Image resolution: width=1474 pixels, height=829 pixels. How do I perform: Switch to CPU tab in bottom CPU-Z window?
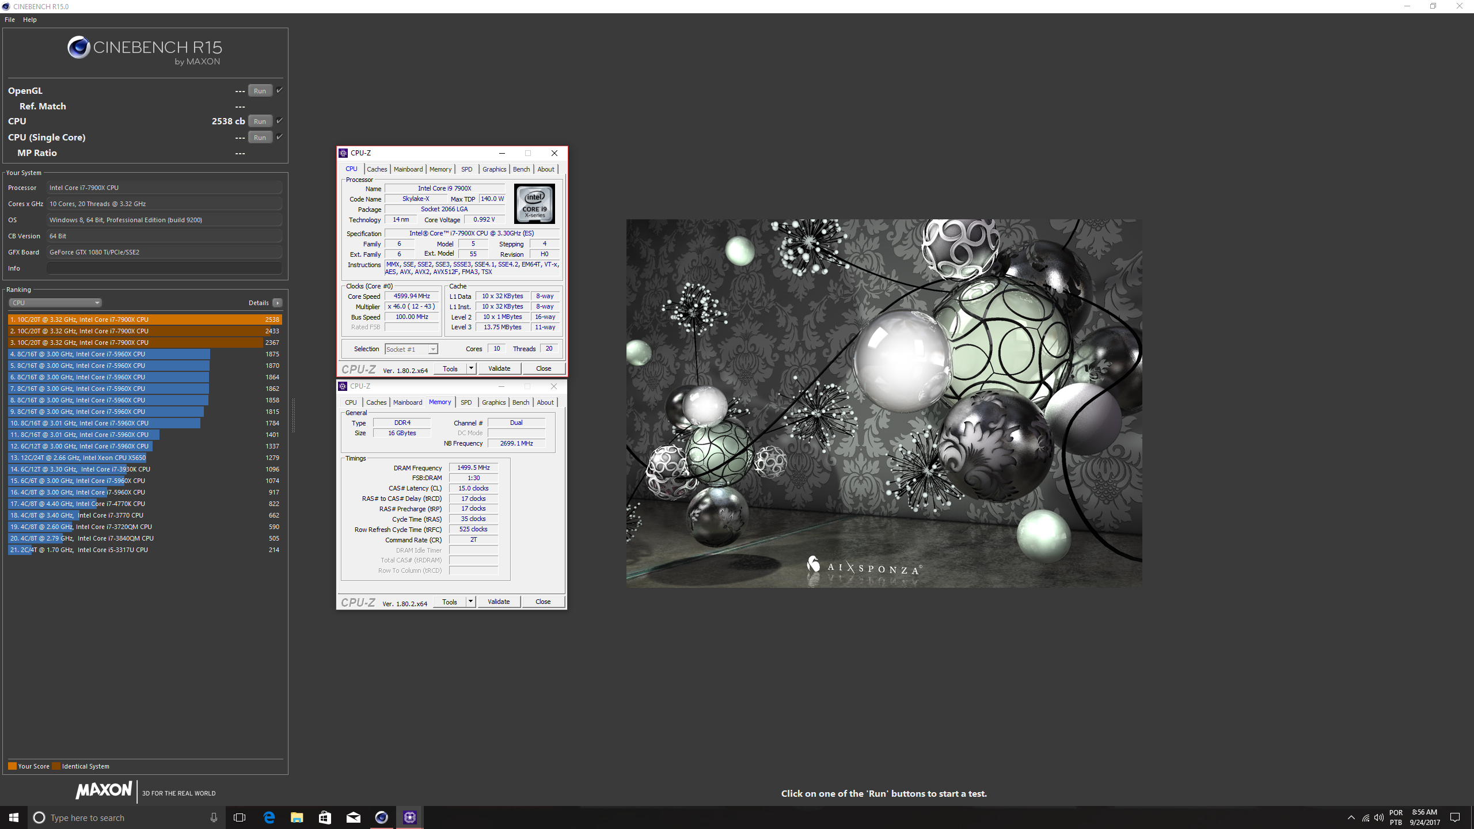tap(351, 402)
